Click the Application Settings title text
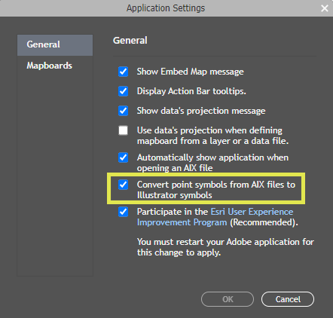 166,8
